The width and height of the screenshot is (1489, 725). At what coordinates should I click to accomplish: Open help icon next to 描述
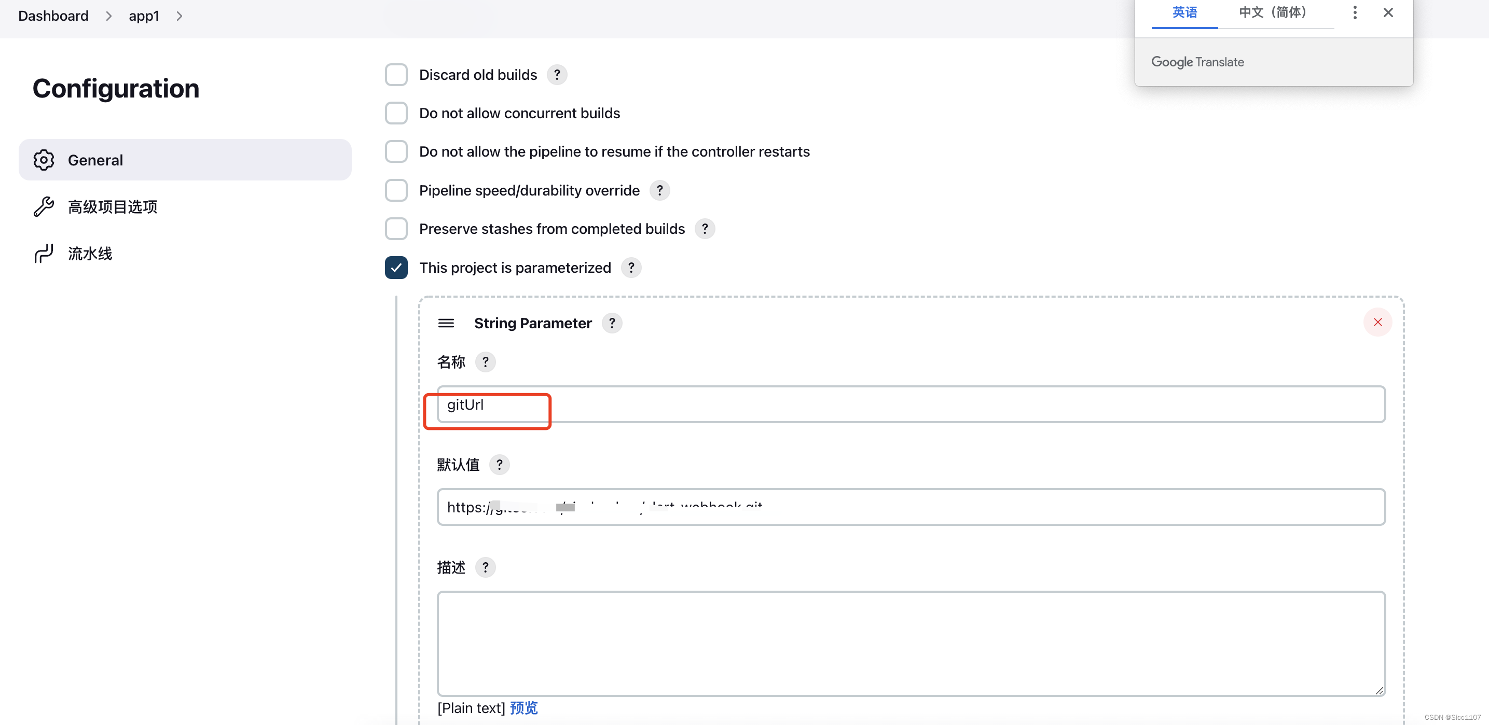tap(486, 567)
